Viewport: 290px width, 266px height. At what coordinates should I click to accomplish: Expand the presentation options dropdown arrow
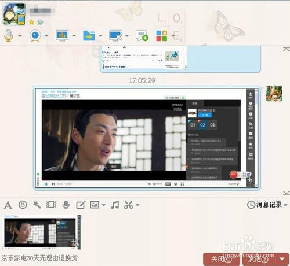click(x=74, y=36)
